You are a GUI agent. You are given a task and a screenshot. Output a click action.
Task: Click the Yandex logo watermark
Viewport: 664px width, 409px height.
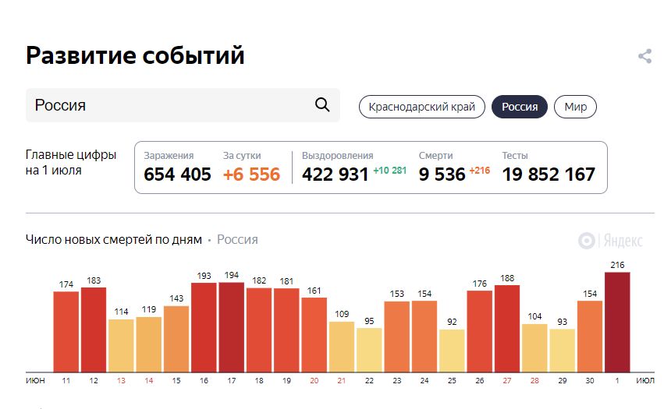coord(610,241)
